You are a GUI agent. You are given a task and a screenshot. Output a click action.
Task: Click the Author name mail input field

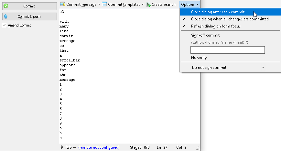pyautogui.click(x=228, y=50)
